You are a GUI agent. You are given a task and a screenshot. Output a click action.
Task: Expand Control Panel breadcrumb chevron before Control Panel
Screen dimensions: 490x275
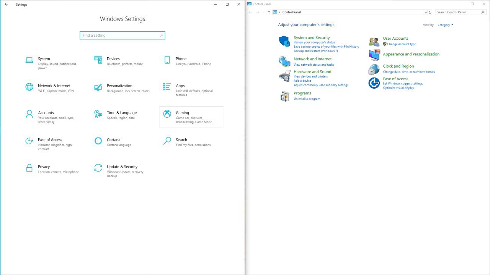coord(280,12)
